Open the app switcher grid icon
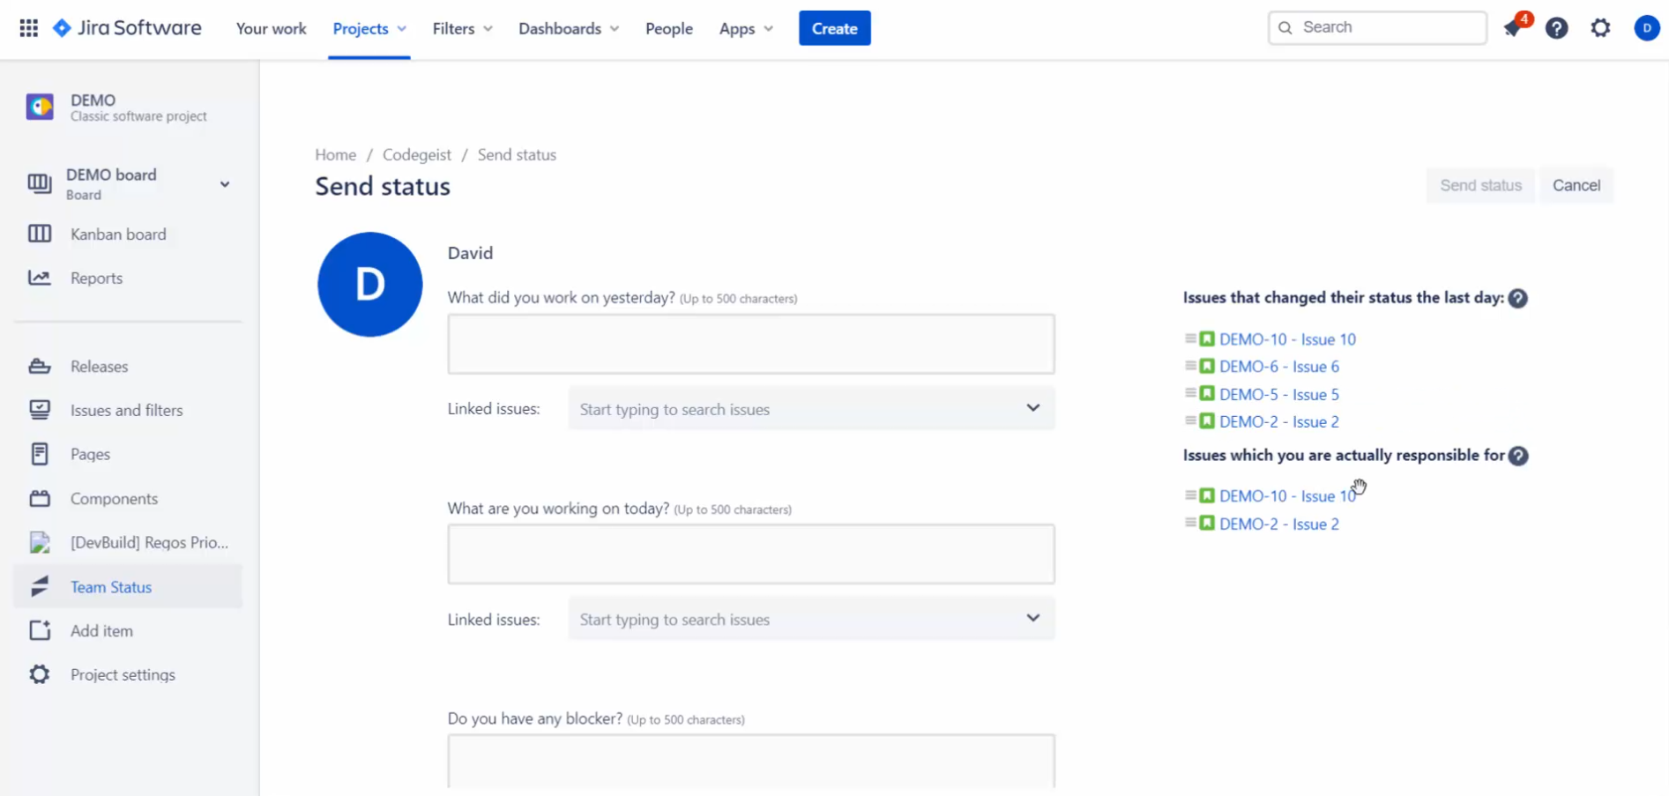1669x796 pixels. [28, 28]
